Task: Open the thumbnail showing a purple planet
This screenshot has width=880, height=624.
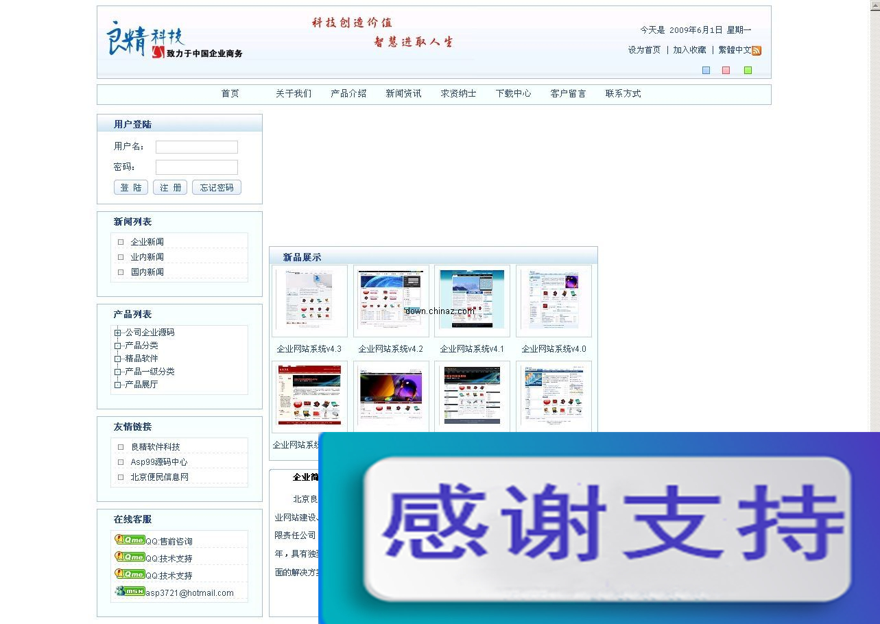Action: tap(391, 396)
